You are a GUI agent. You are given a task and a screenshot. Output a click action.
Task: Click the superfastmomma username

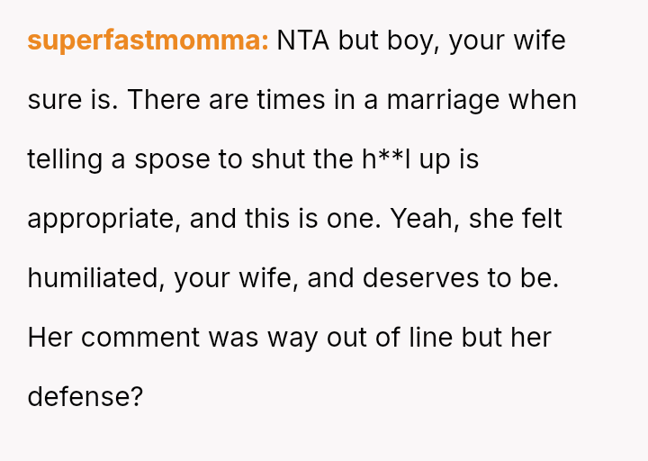(x=148, y=41)
